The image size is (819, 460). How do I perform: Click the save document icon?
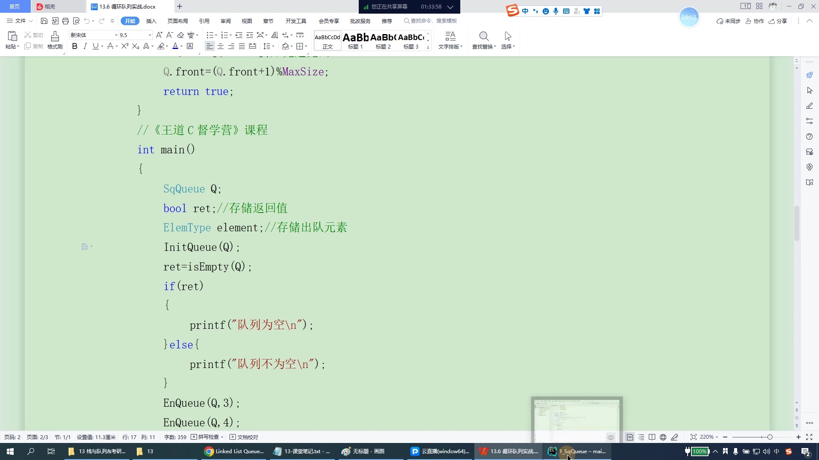[44, 21]
